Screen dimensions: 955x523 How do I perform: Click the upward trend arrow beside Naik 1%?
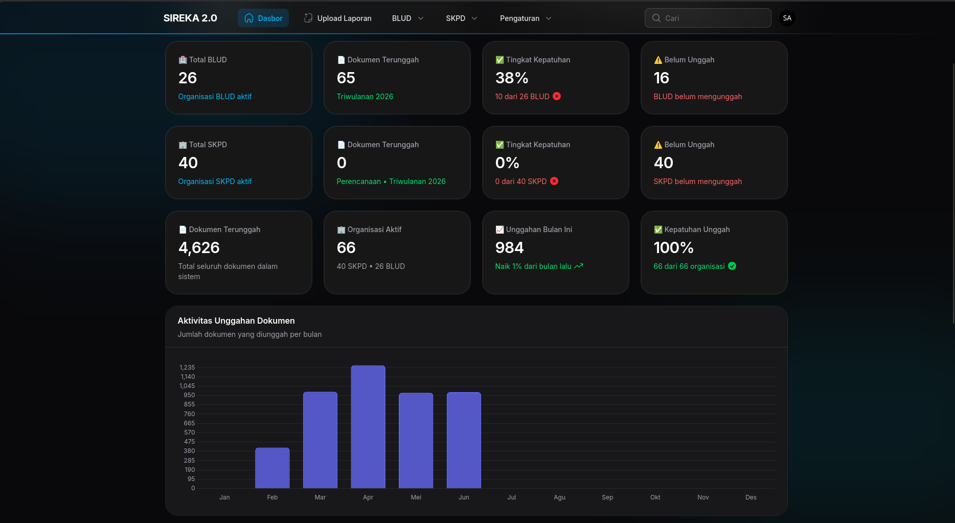[x=579, y=266]
